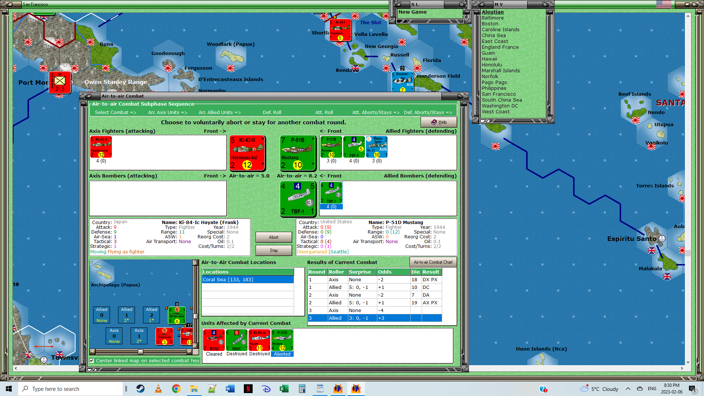Click the mini map horizontal scroll thumb
The image size is (704, 396).
click(140, 352)
